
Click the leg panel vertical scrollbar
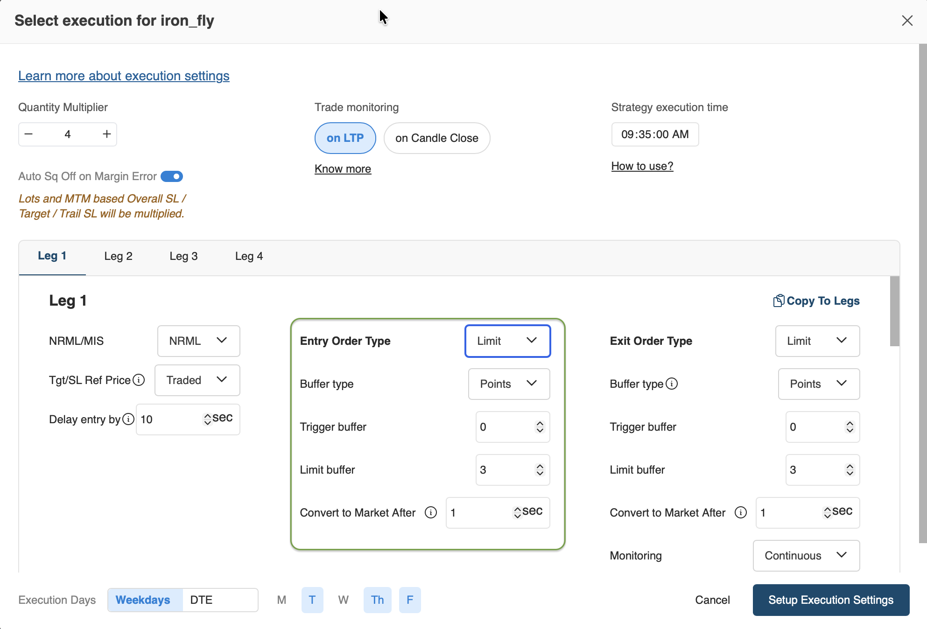click(x=894, y=312)
